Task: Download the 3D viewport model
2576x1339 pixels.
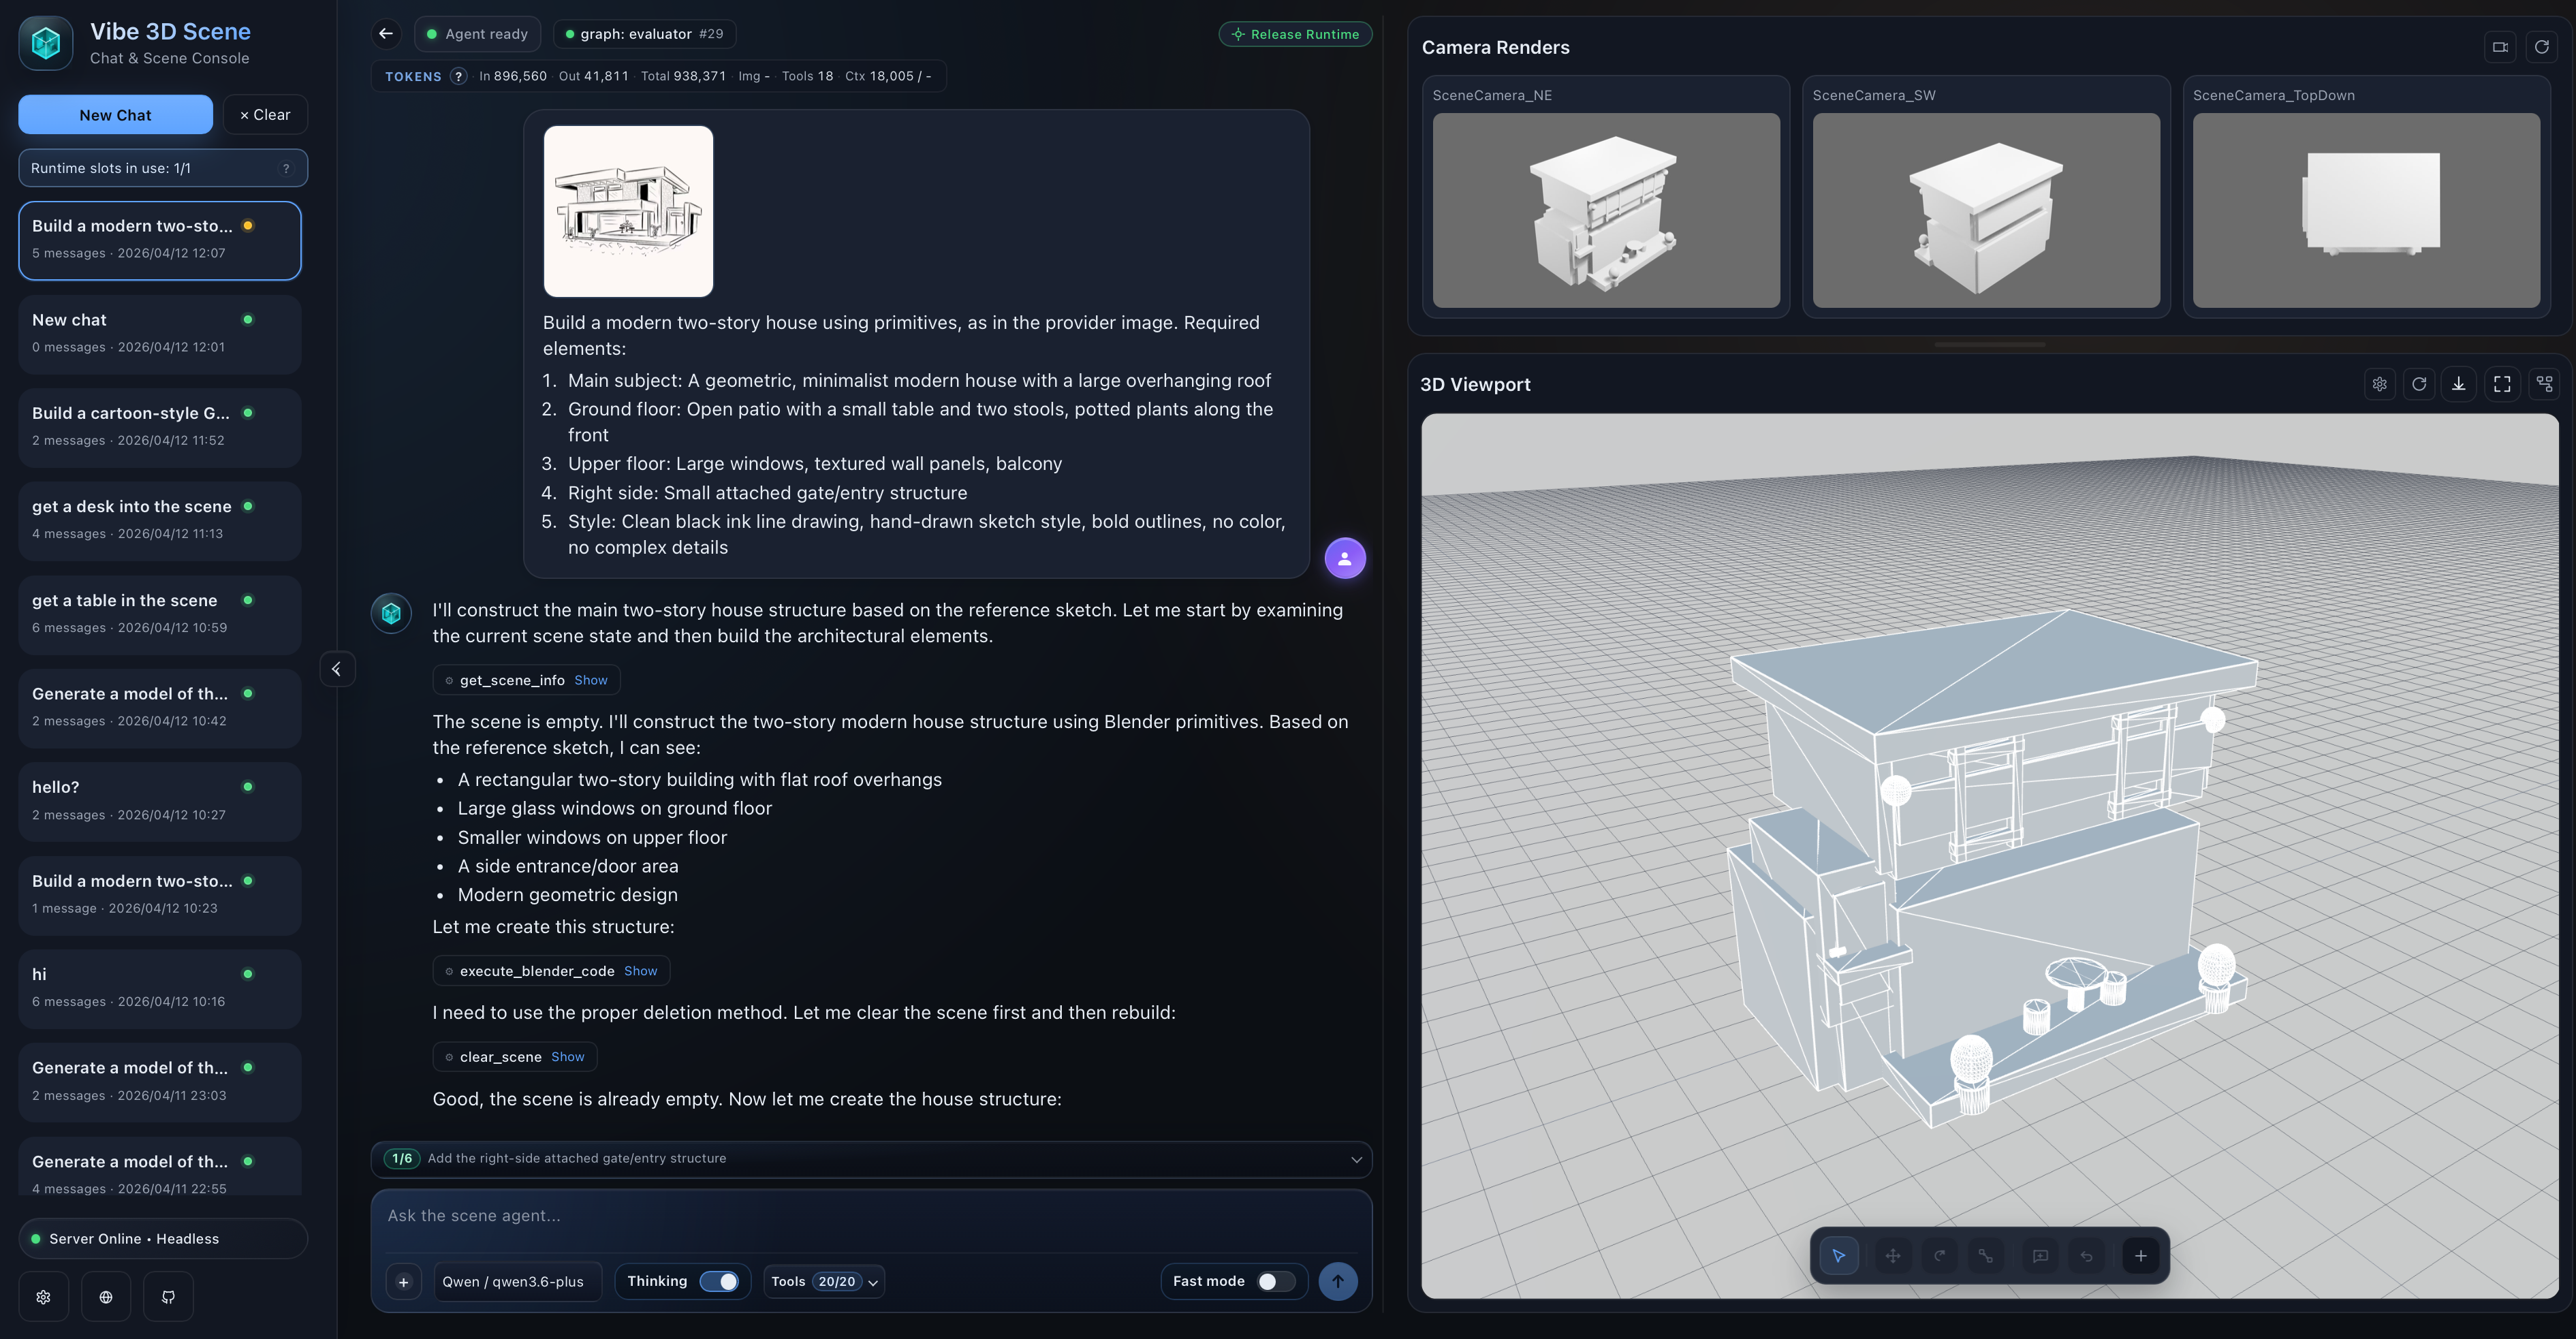Action: pos(2459,384)
